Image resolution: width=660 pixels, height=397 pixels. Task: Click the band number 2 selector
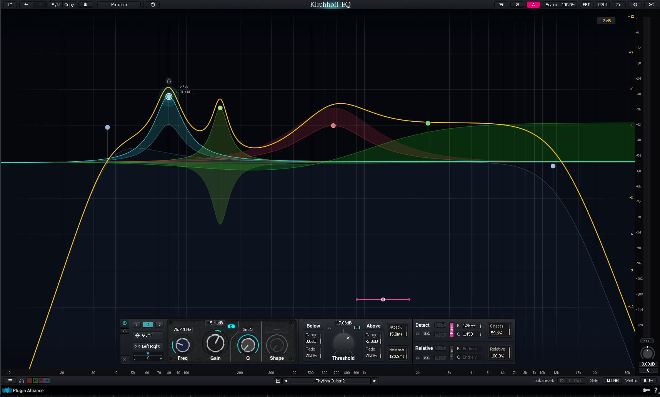148,324
